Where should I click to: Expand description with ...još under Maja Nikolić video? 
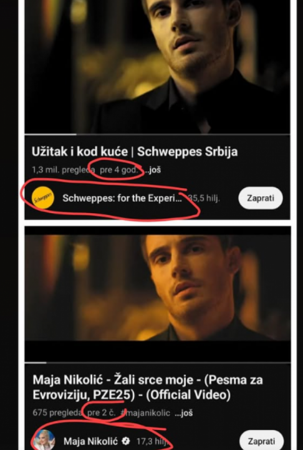coord(183,413)
